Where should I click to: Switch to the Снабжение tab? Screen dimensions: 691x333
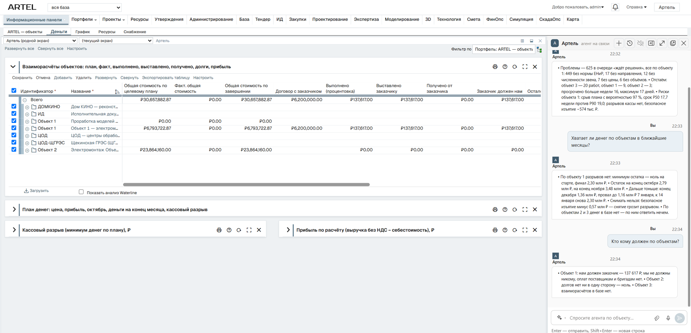click(135, 32)
